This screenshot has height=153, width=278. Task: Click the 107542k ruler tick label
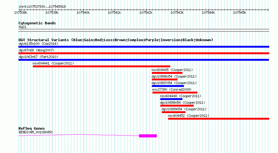pyautogui.click(x=146, y=12)
